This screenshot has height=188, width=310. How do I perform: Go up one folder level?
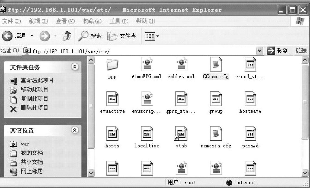(67, 36)
